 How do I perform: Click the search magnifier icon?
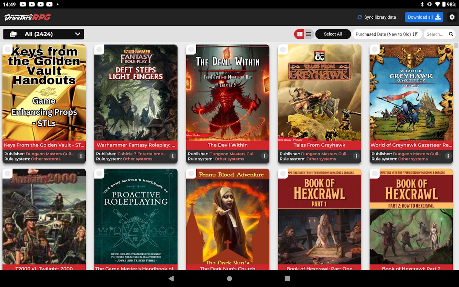coord(451,34)
